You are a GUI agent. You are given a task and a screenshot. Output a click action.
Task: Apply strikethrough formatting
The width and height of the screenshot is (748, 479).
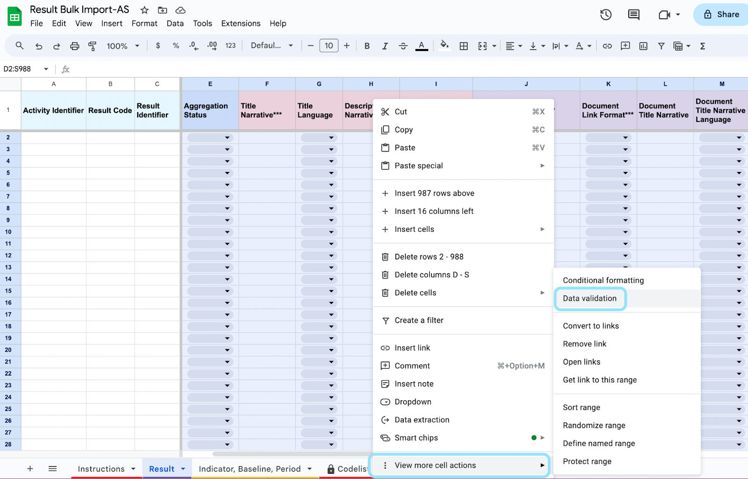tap(403, 46)
